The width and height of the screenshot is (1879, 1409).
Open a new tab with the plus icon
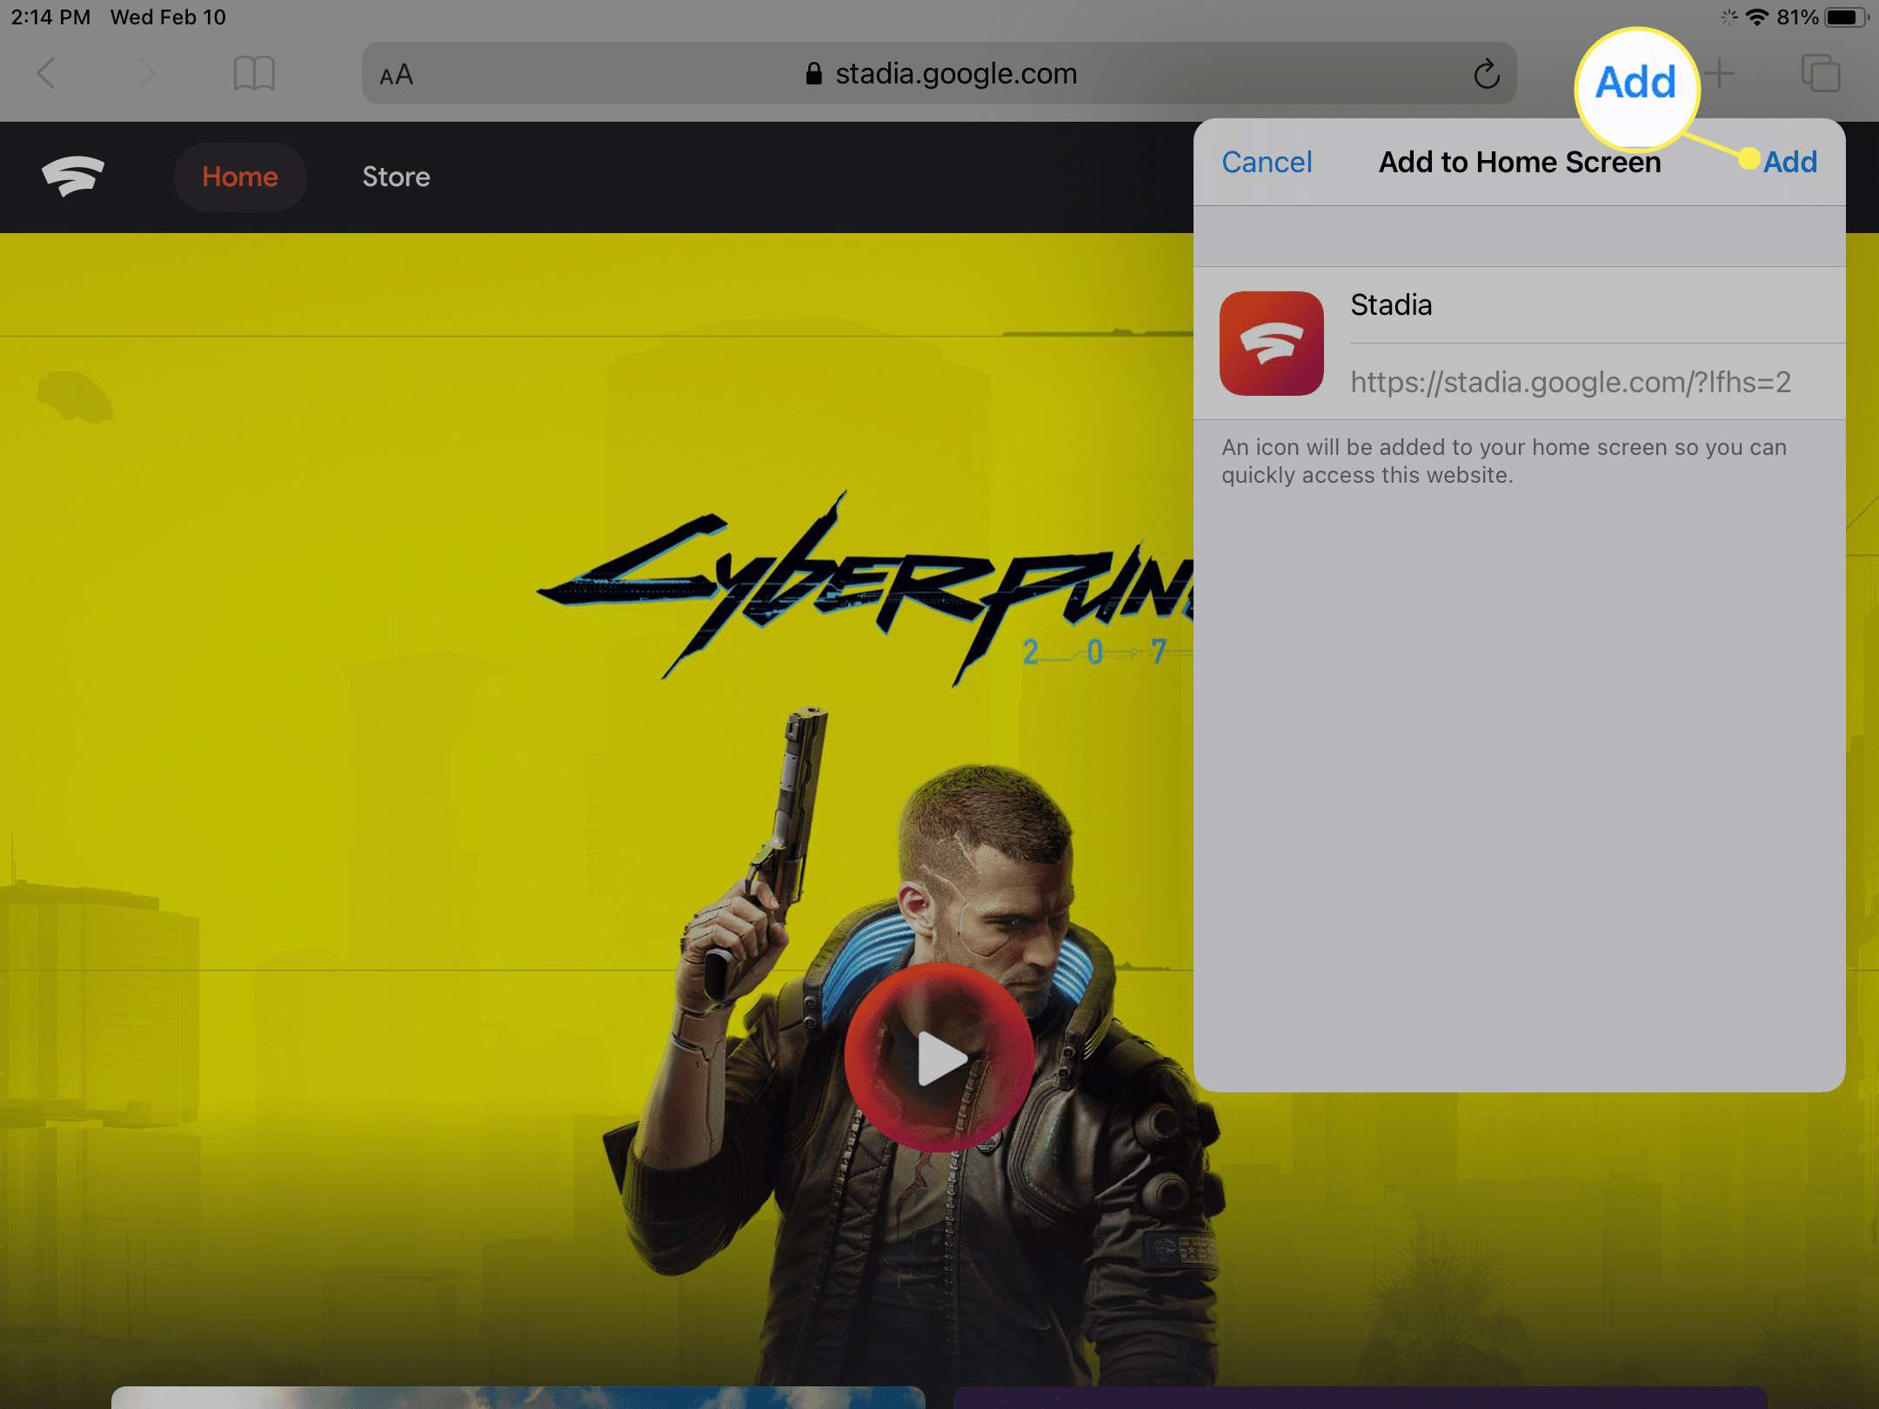pos(1719,74)
